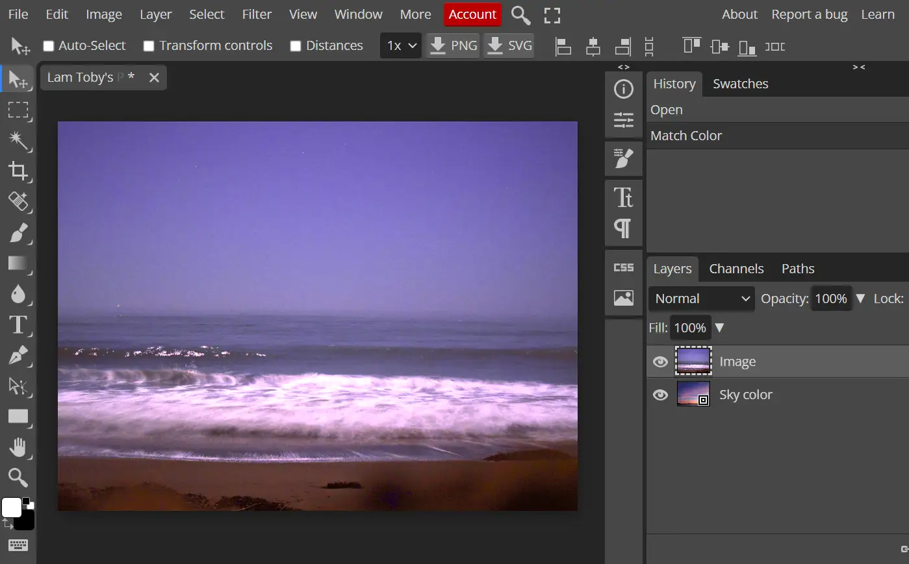Switch to the Paths tab
The image size is (909, 564).
pos(798,269)
